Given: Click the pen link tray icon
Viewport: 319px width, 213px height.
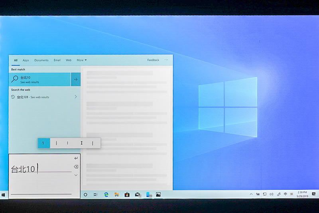Looking at the screenshot, I should pos(279,194).
